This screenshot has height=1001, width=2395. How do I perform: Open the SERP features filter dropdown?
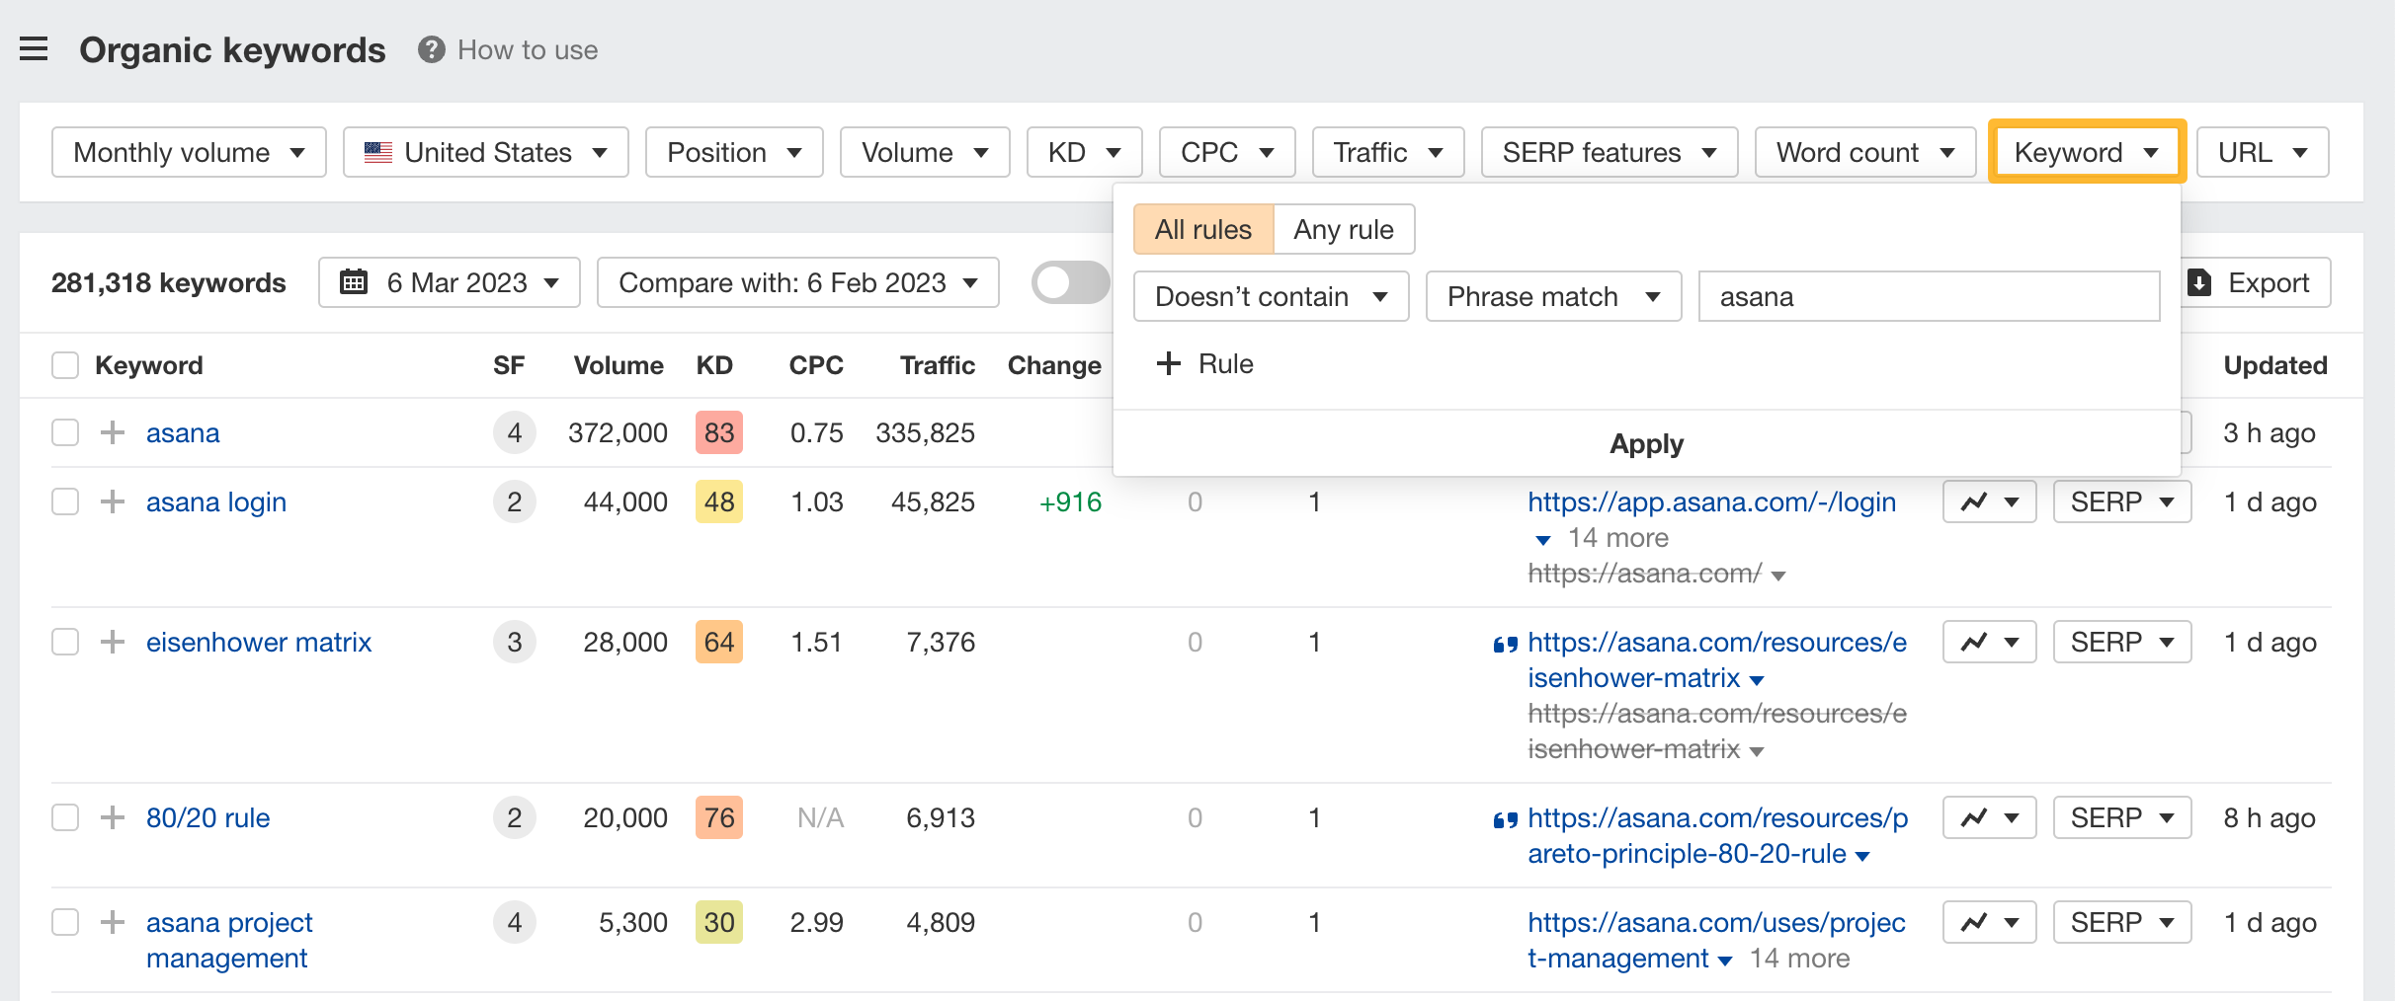click(1610, 152)
